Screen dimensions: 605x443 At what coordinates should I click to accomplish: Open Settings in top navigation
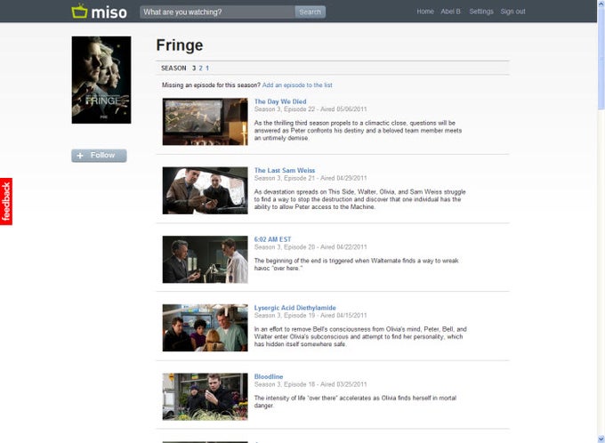(481, 12)
